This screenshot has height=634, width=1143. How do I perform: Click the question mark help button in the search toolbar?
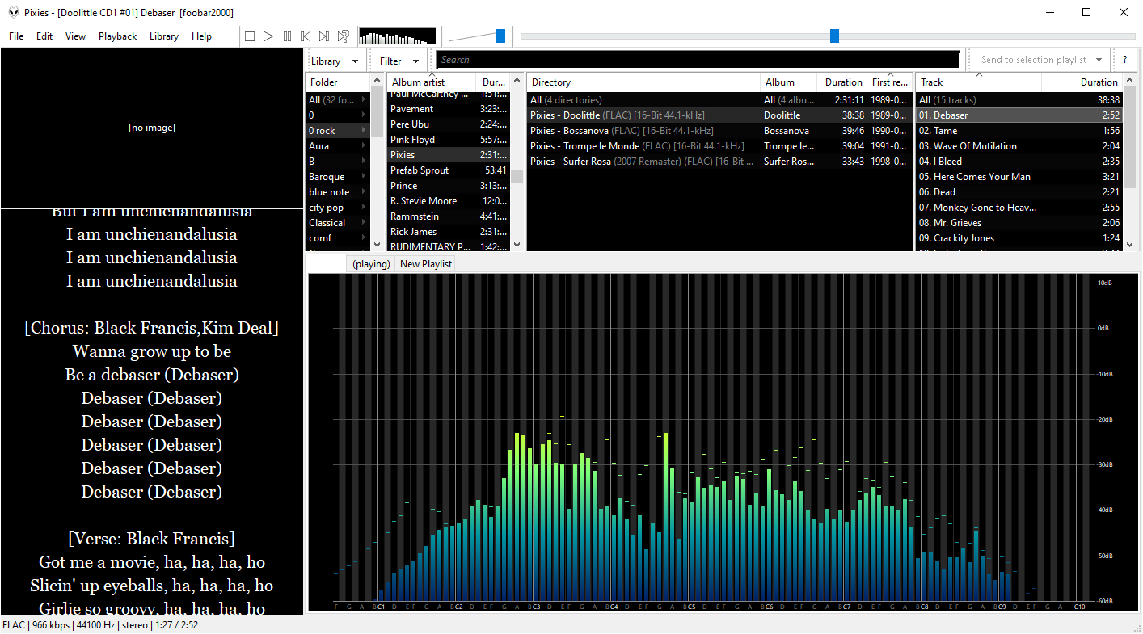click(1124, 60)
